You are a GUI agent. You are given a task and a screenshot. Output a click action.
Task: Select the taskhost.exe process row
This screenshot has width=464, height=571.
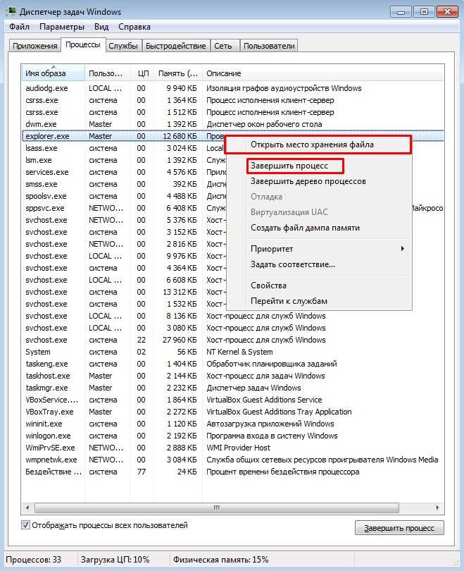click(233, 376)
